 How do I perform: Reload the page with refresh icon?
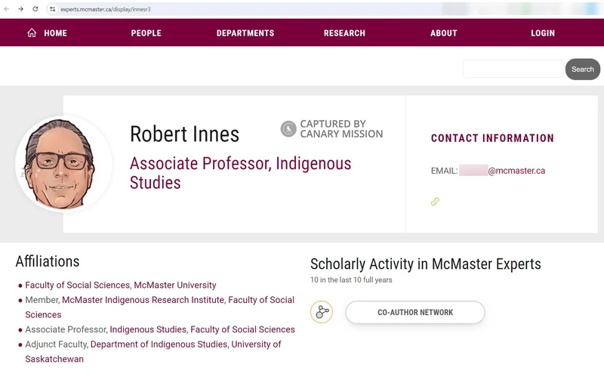(35, 9)
